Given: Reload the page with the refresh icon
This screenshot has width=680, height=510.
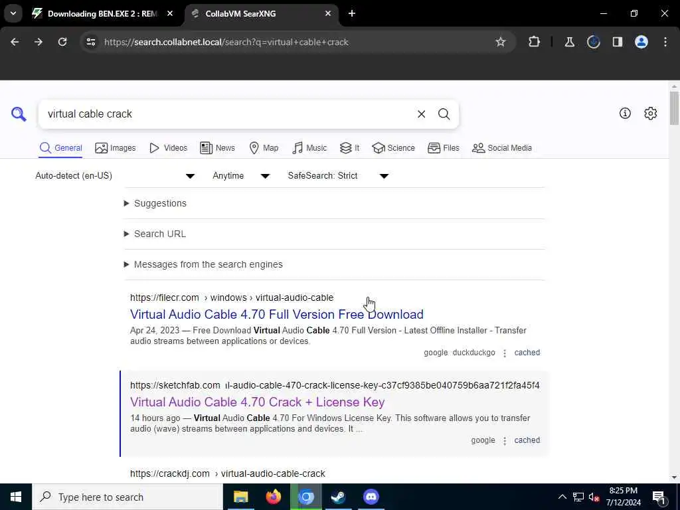Looking at the screenshot, I should pos(62,42).
